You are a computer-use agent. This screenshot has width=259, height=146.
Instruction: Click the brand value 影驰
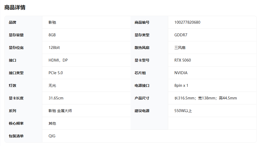tap(52, 22)
